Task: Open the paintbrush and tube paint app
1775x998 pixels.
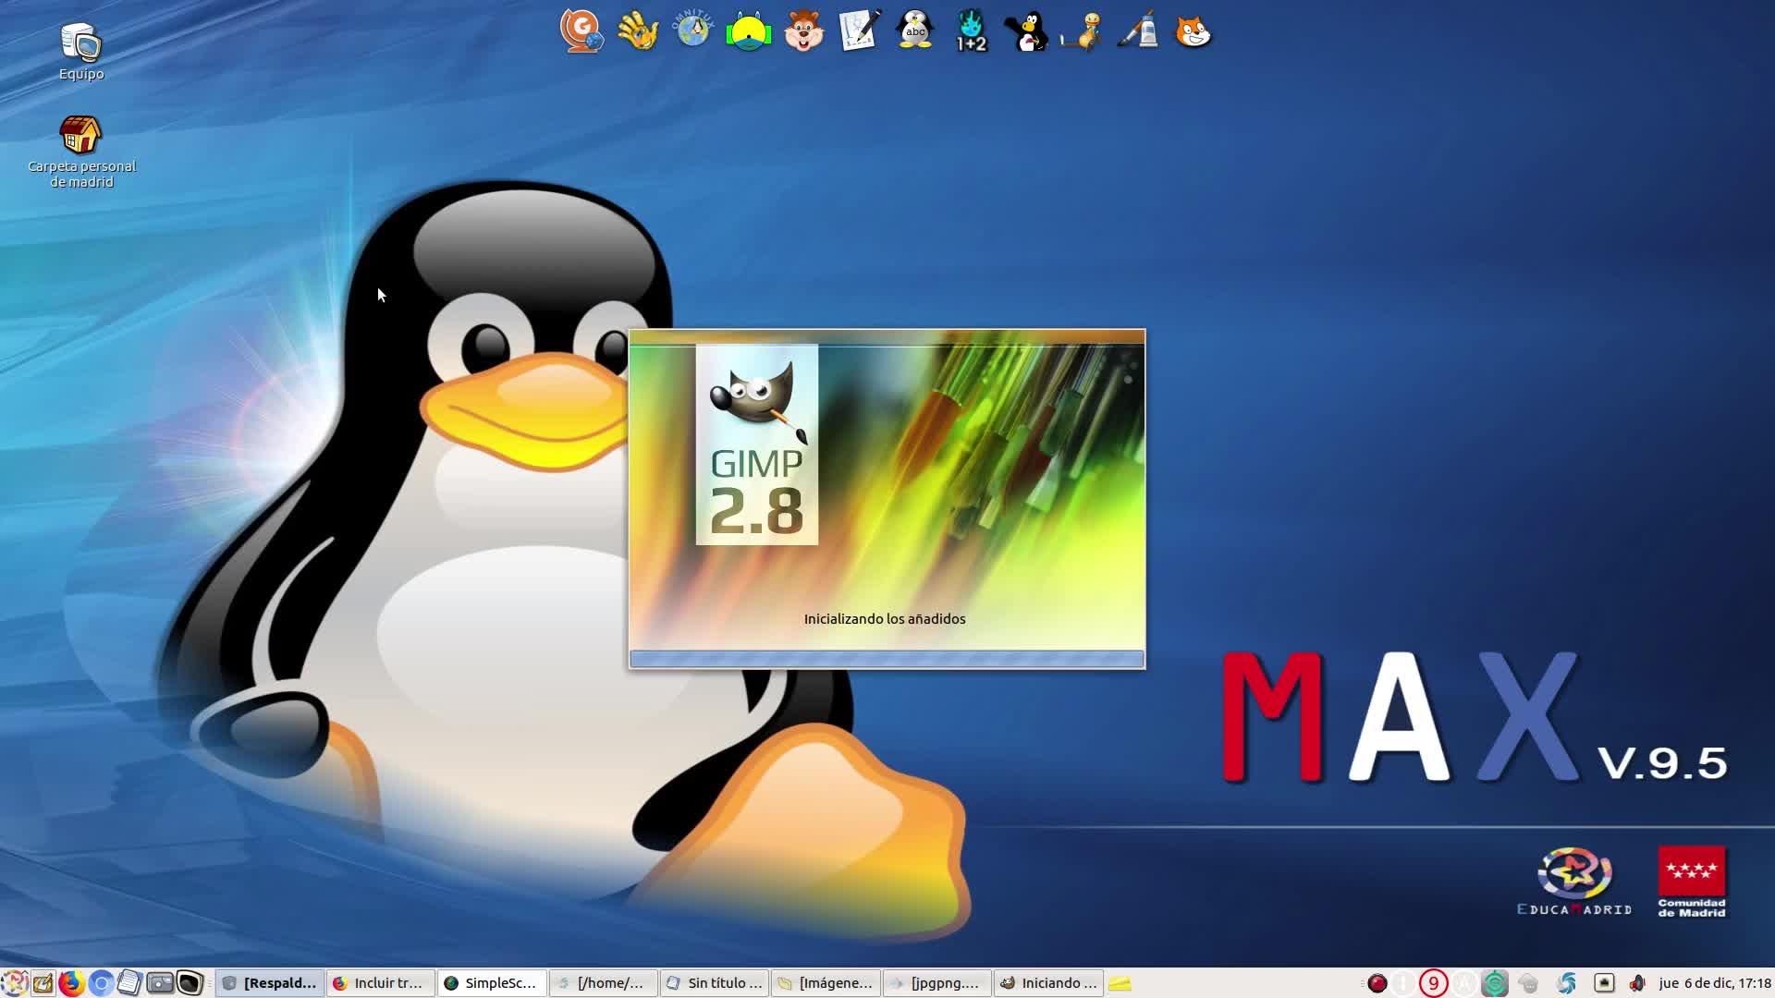Action: (1137, 30)
